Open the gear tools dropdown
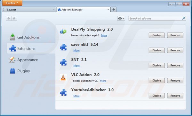 click(121, 18)
